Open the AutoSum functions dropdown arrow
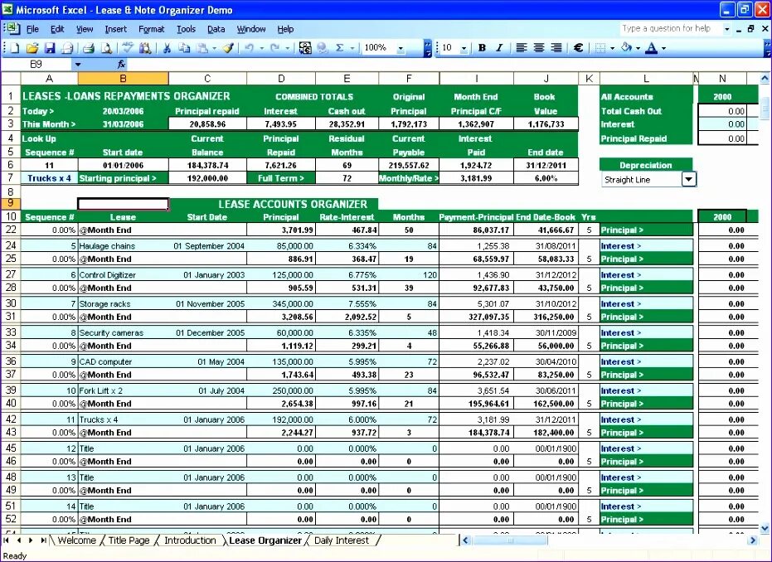Viewport: 772px width, 562px height. (x=352, y=48)
